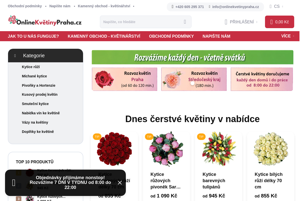
Task: Click the phone icon before +420 number
Action: 172,7
